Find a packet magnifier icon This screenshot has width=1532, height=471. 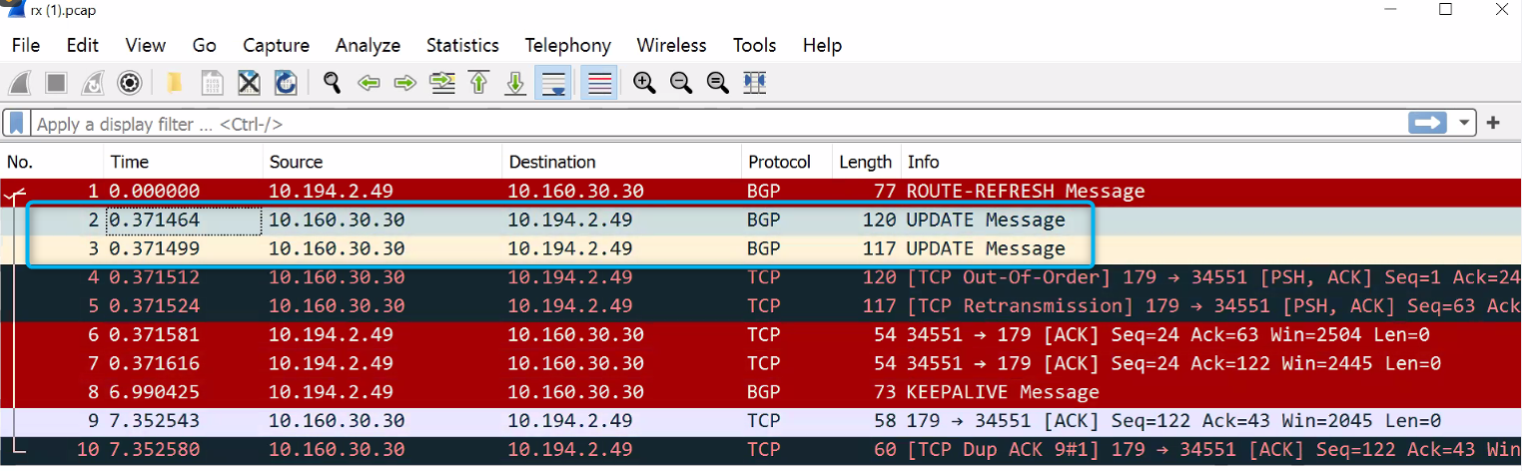333,83
